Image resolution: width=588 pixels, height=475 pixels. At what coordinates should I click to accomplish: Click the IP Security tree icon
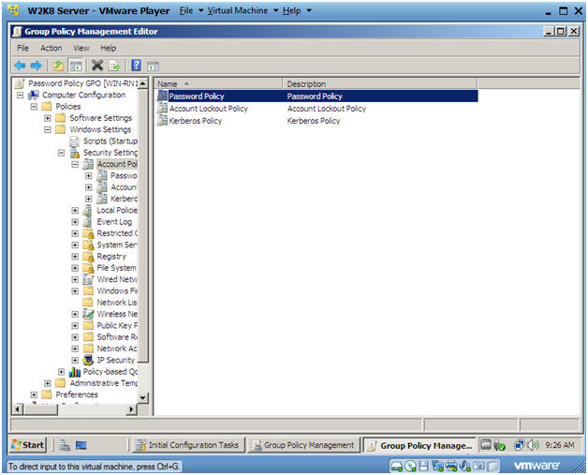point(88,360)
